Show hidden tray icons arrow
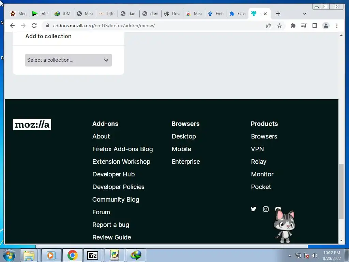Image resolution: width=349 pixels, height=262 pixels. click(x=290, y=256)
